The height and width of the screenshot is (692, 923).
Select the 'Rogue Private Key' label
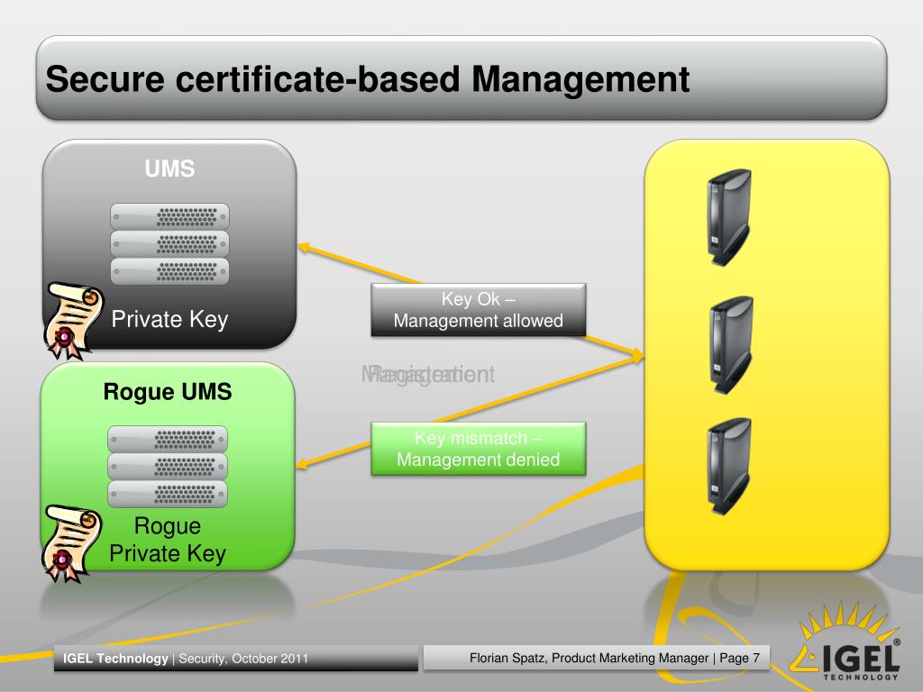point(168,540)
